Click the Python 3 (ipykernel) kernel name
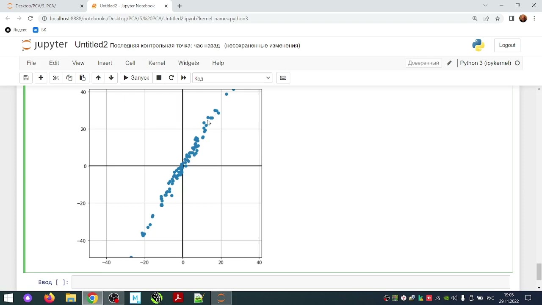 tap(485, 63)
